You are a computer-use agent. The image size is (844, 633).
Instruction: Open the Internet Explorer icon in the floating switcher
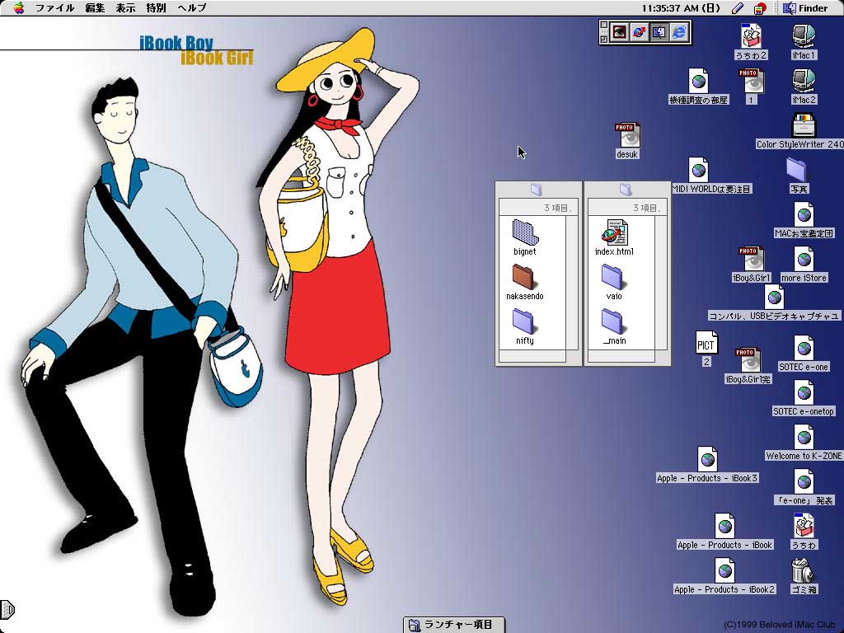coord(679,32)
